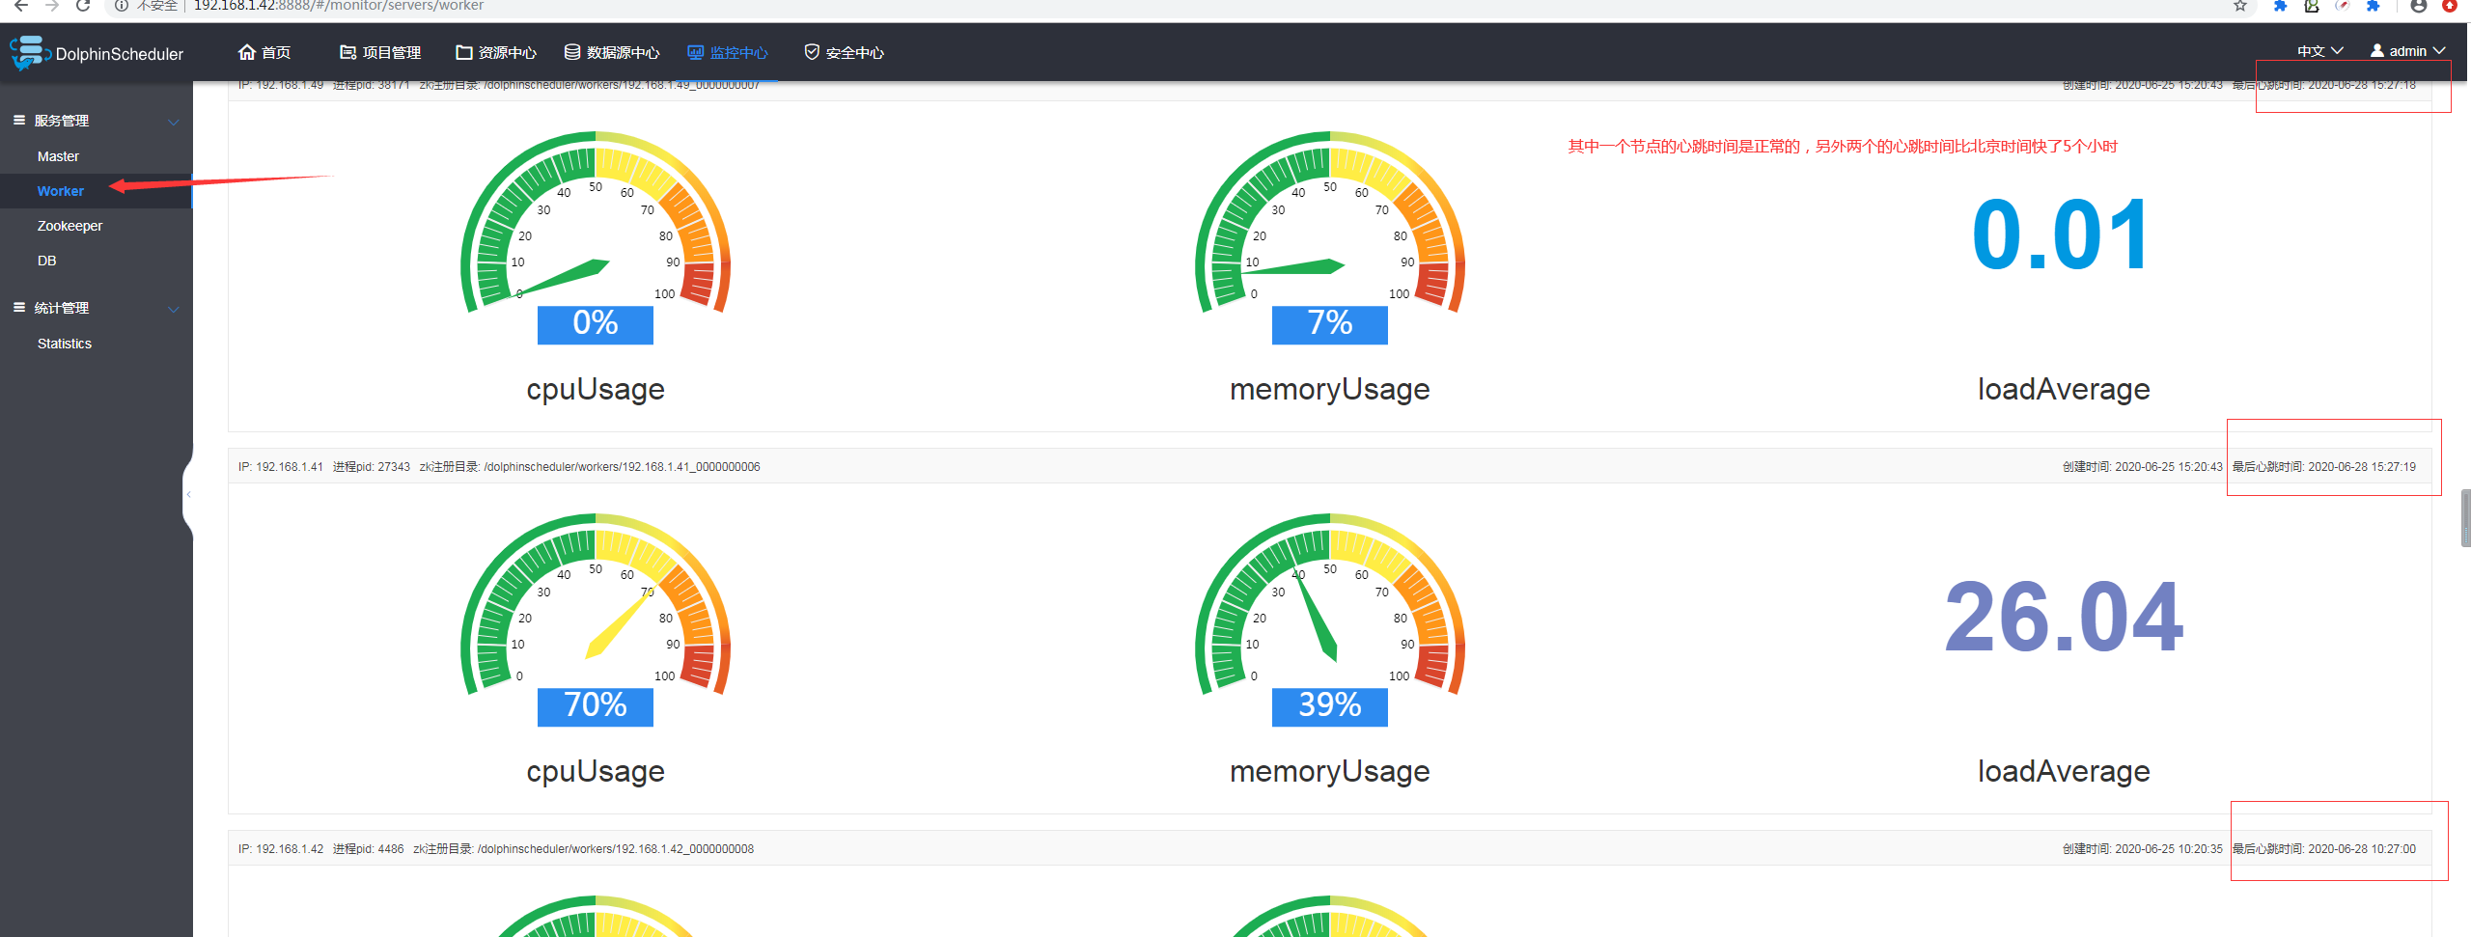Click the "70%" cpuUsage value
This screenshot has height=937, width=2471.
click(596, 705)
